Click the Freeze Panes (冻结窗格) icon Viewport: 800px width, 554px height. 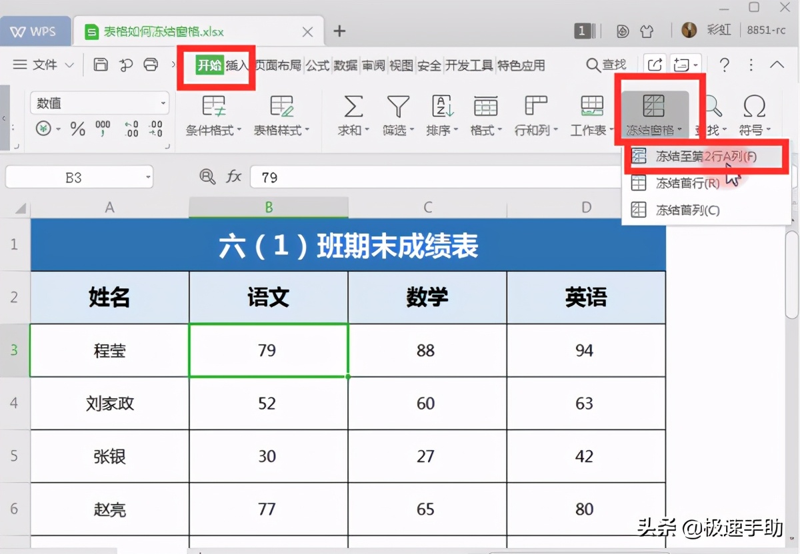pos(654,107)
